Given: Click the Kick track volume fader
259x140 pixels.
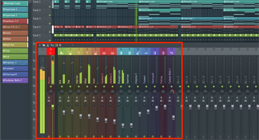Looking at the screenshot, I should click(x=64, y=113).
